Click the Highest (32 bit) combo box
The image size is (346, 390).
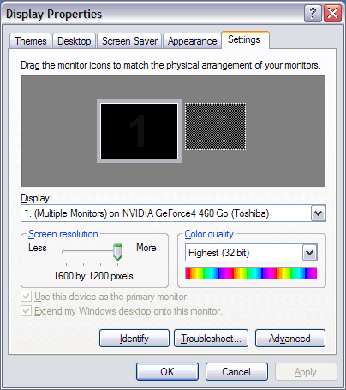click(251, 253)
